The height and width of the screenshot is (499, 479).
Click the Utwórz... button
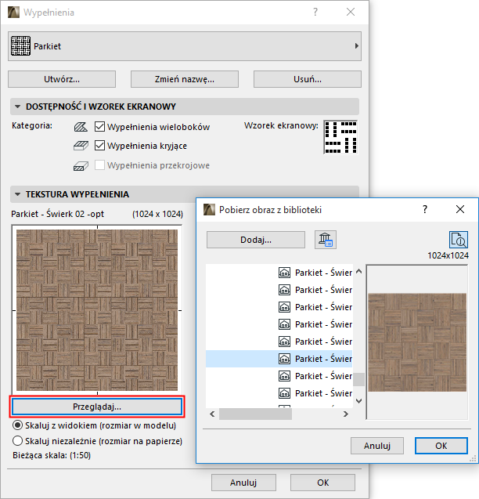pos(62,79)
